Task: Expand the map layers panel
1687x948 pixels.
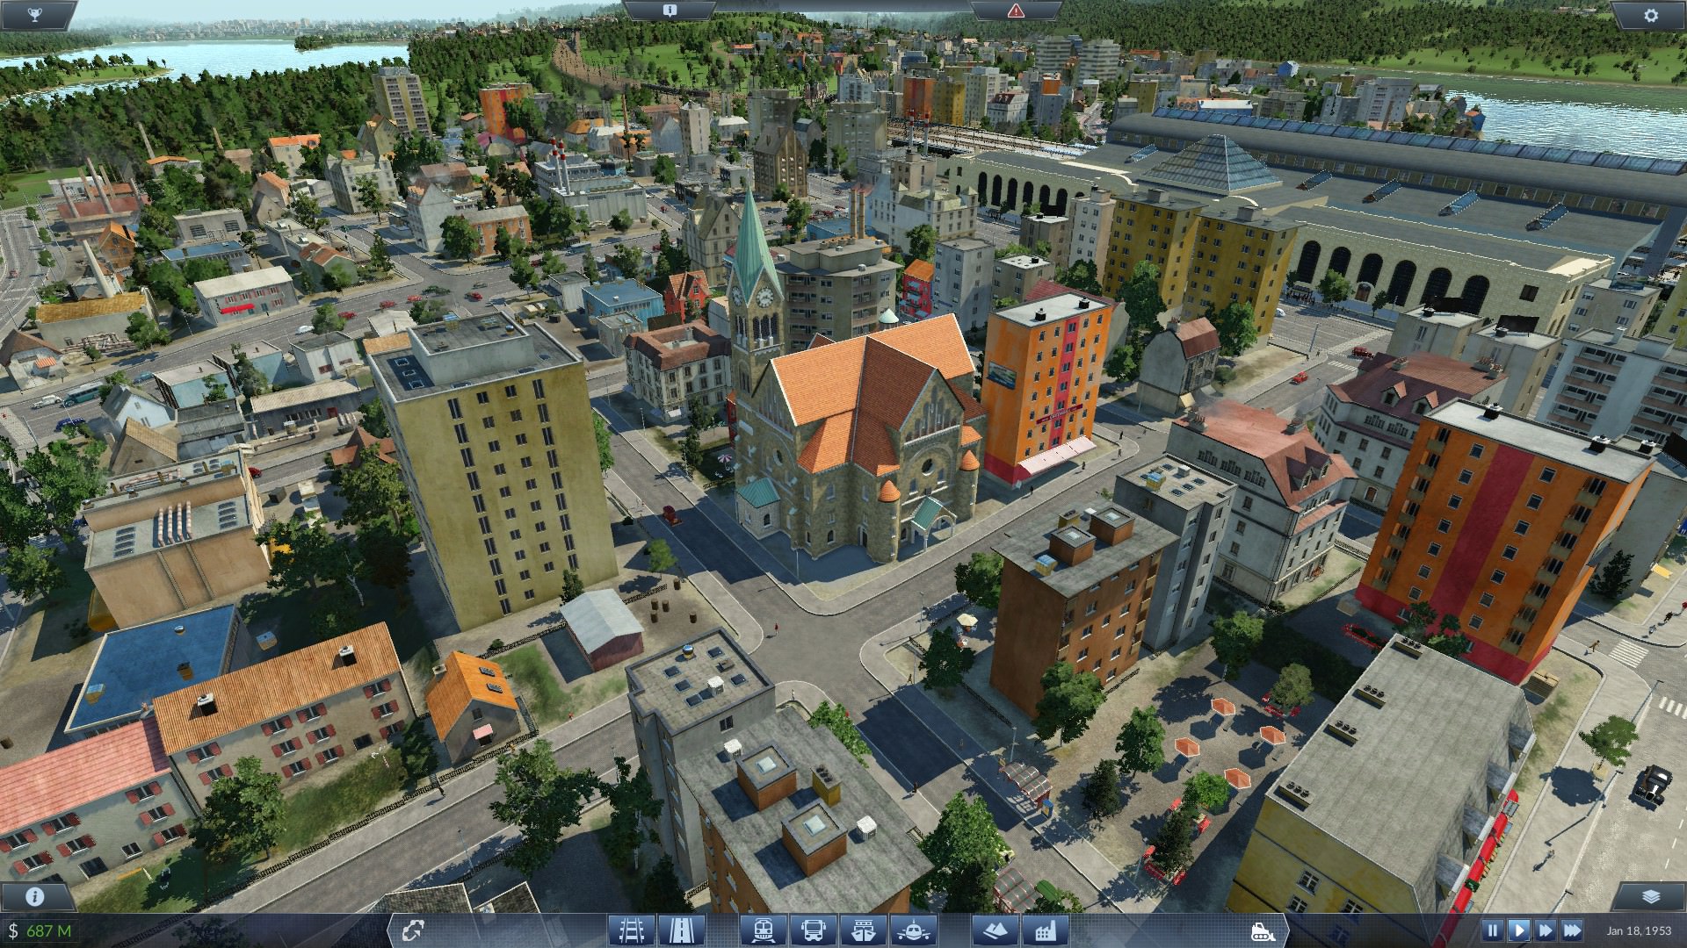Action: (1649, 896)
